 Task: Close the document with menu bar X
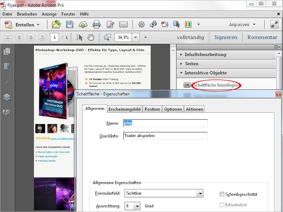pyautogui.click(x=278, y=14)
